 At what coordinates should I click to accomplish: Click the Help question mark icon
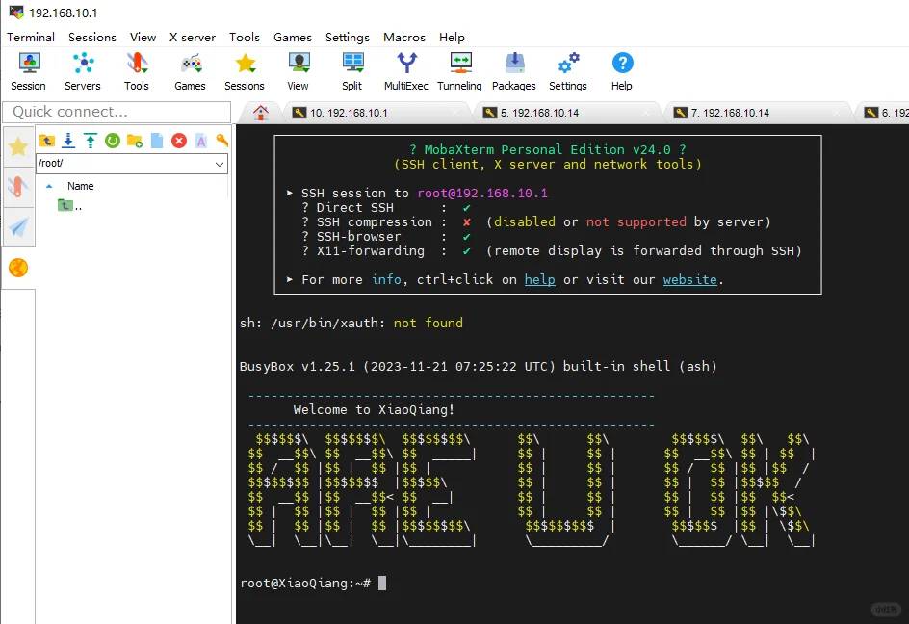point(622,71)
